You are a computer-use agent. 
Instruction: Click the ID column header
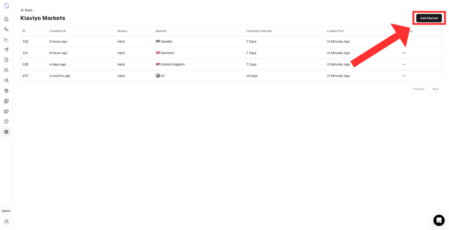pyautogui.click(x=24, y=31)
